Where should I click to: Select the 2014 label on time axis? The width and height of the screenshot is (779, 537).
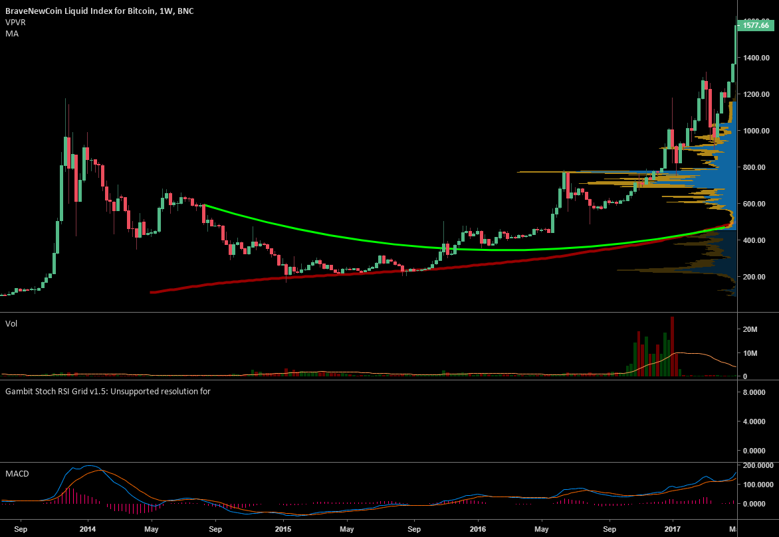click(87, 530)
